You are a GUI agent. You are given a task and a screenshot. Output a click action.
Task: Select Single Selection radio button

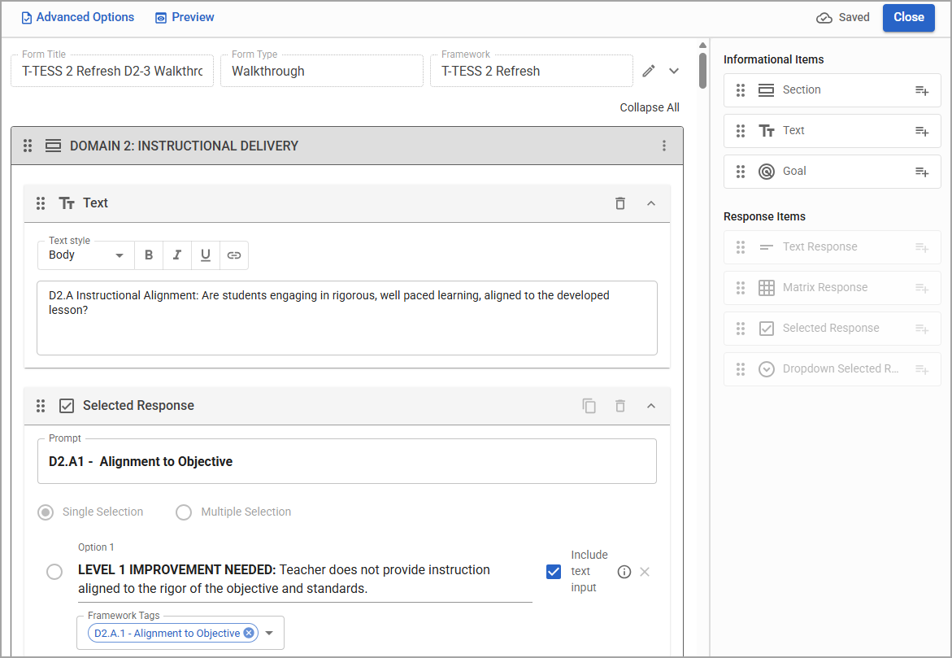[x=46, y=512]
